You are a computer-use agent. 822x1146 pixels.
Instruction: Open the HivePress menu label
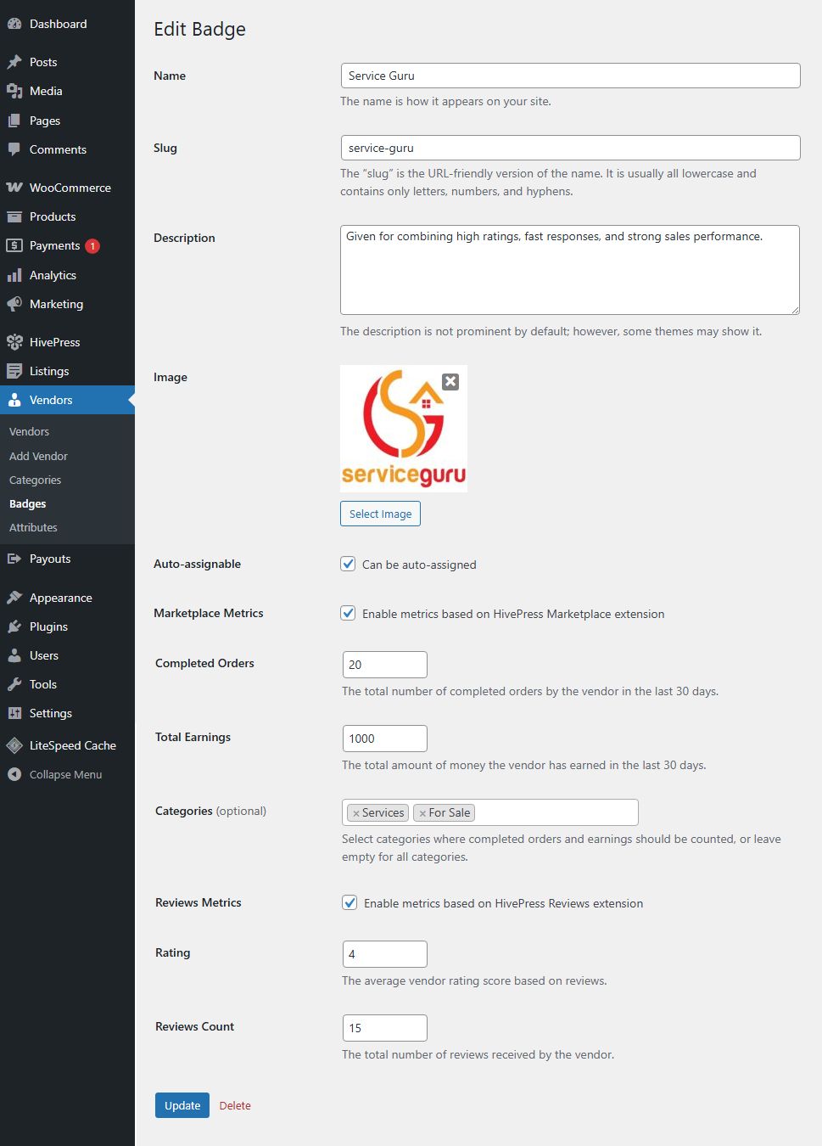[x=55, y=342]
